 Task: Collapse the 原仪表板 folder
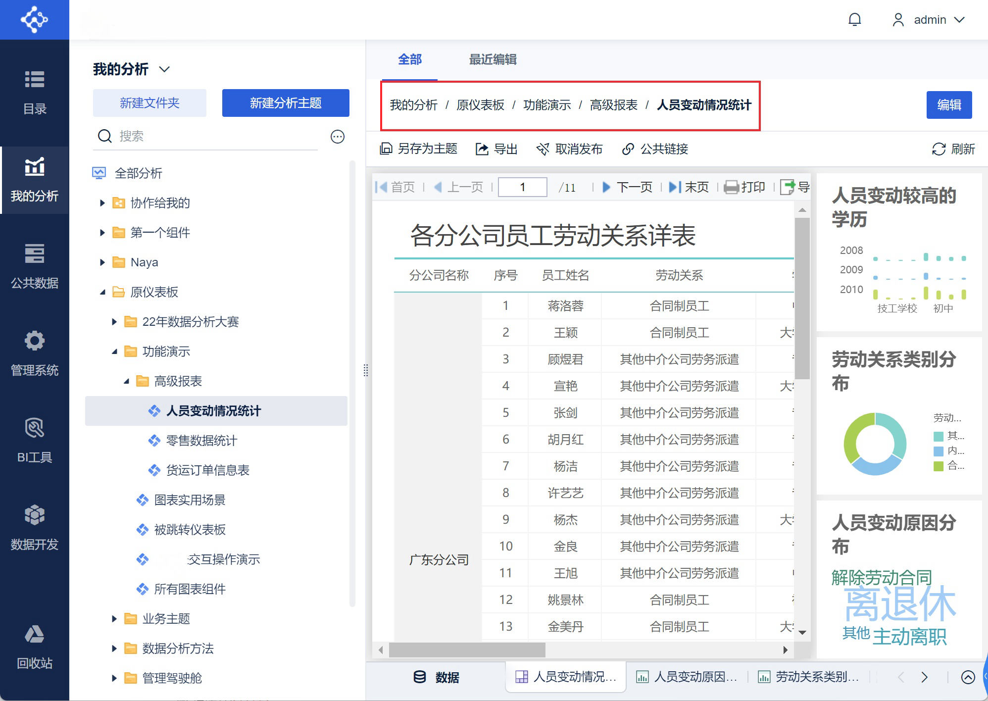[x=102, y=292]
